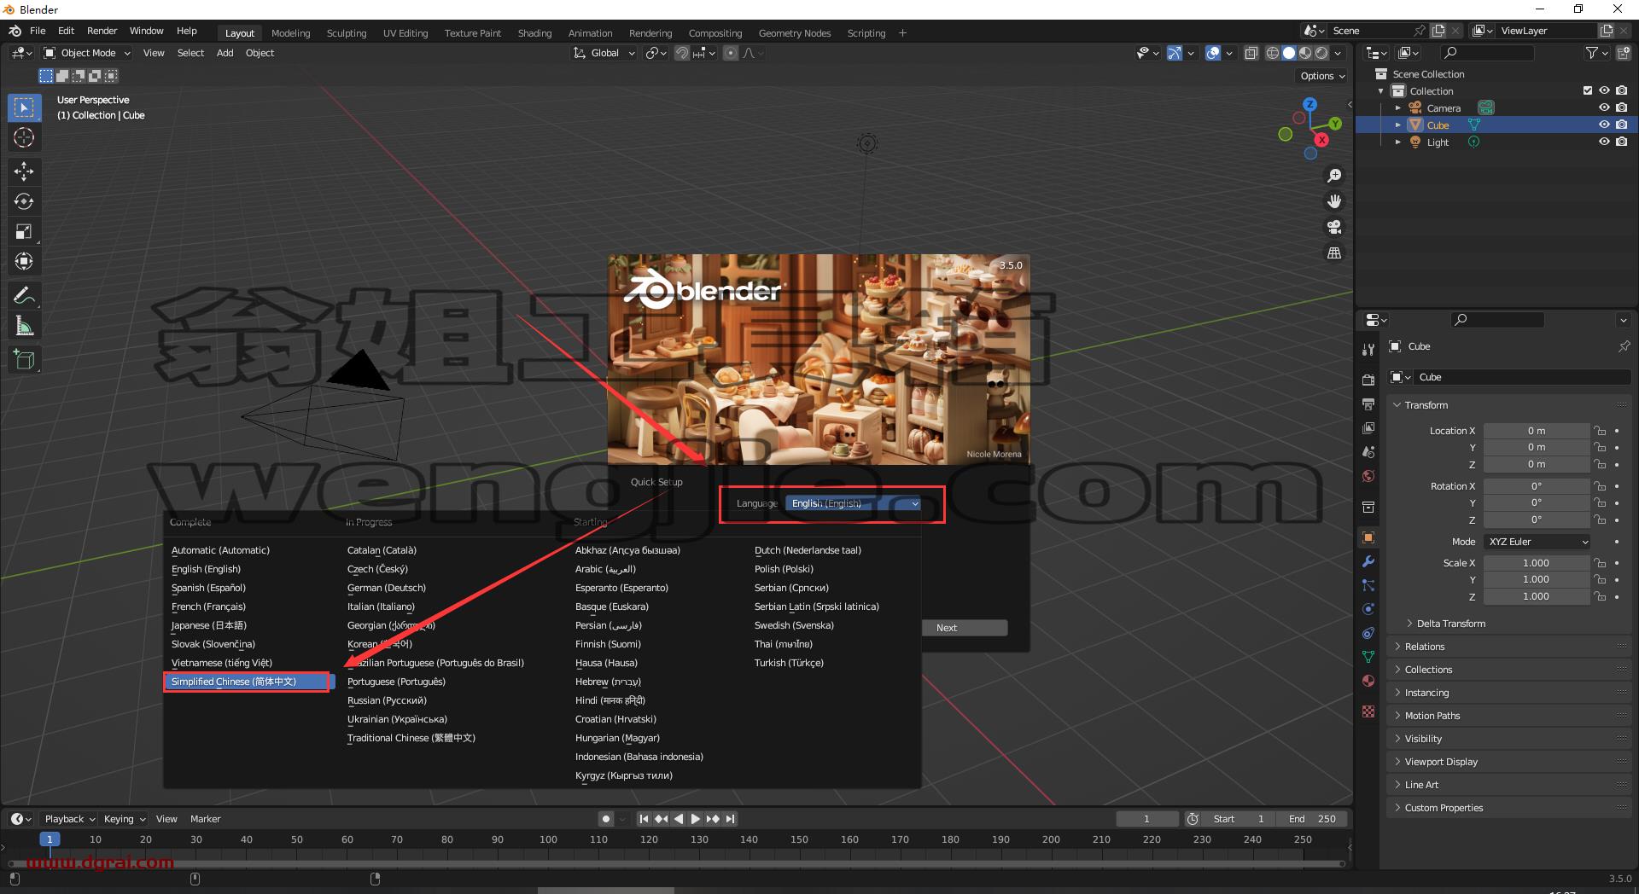Expand the Camera item in outliner
The image size is (1639, 894).
[x=1397, y=107]
